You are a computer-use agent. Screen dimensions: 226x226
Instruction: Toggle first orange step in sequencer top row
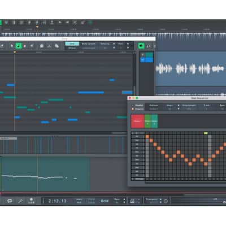[x=147, y=137]
